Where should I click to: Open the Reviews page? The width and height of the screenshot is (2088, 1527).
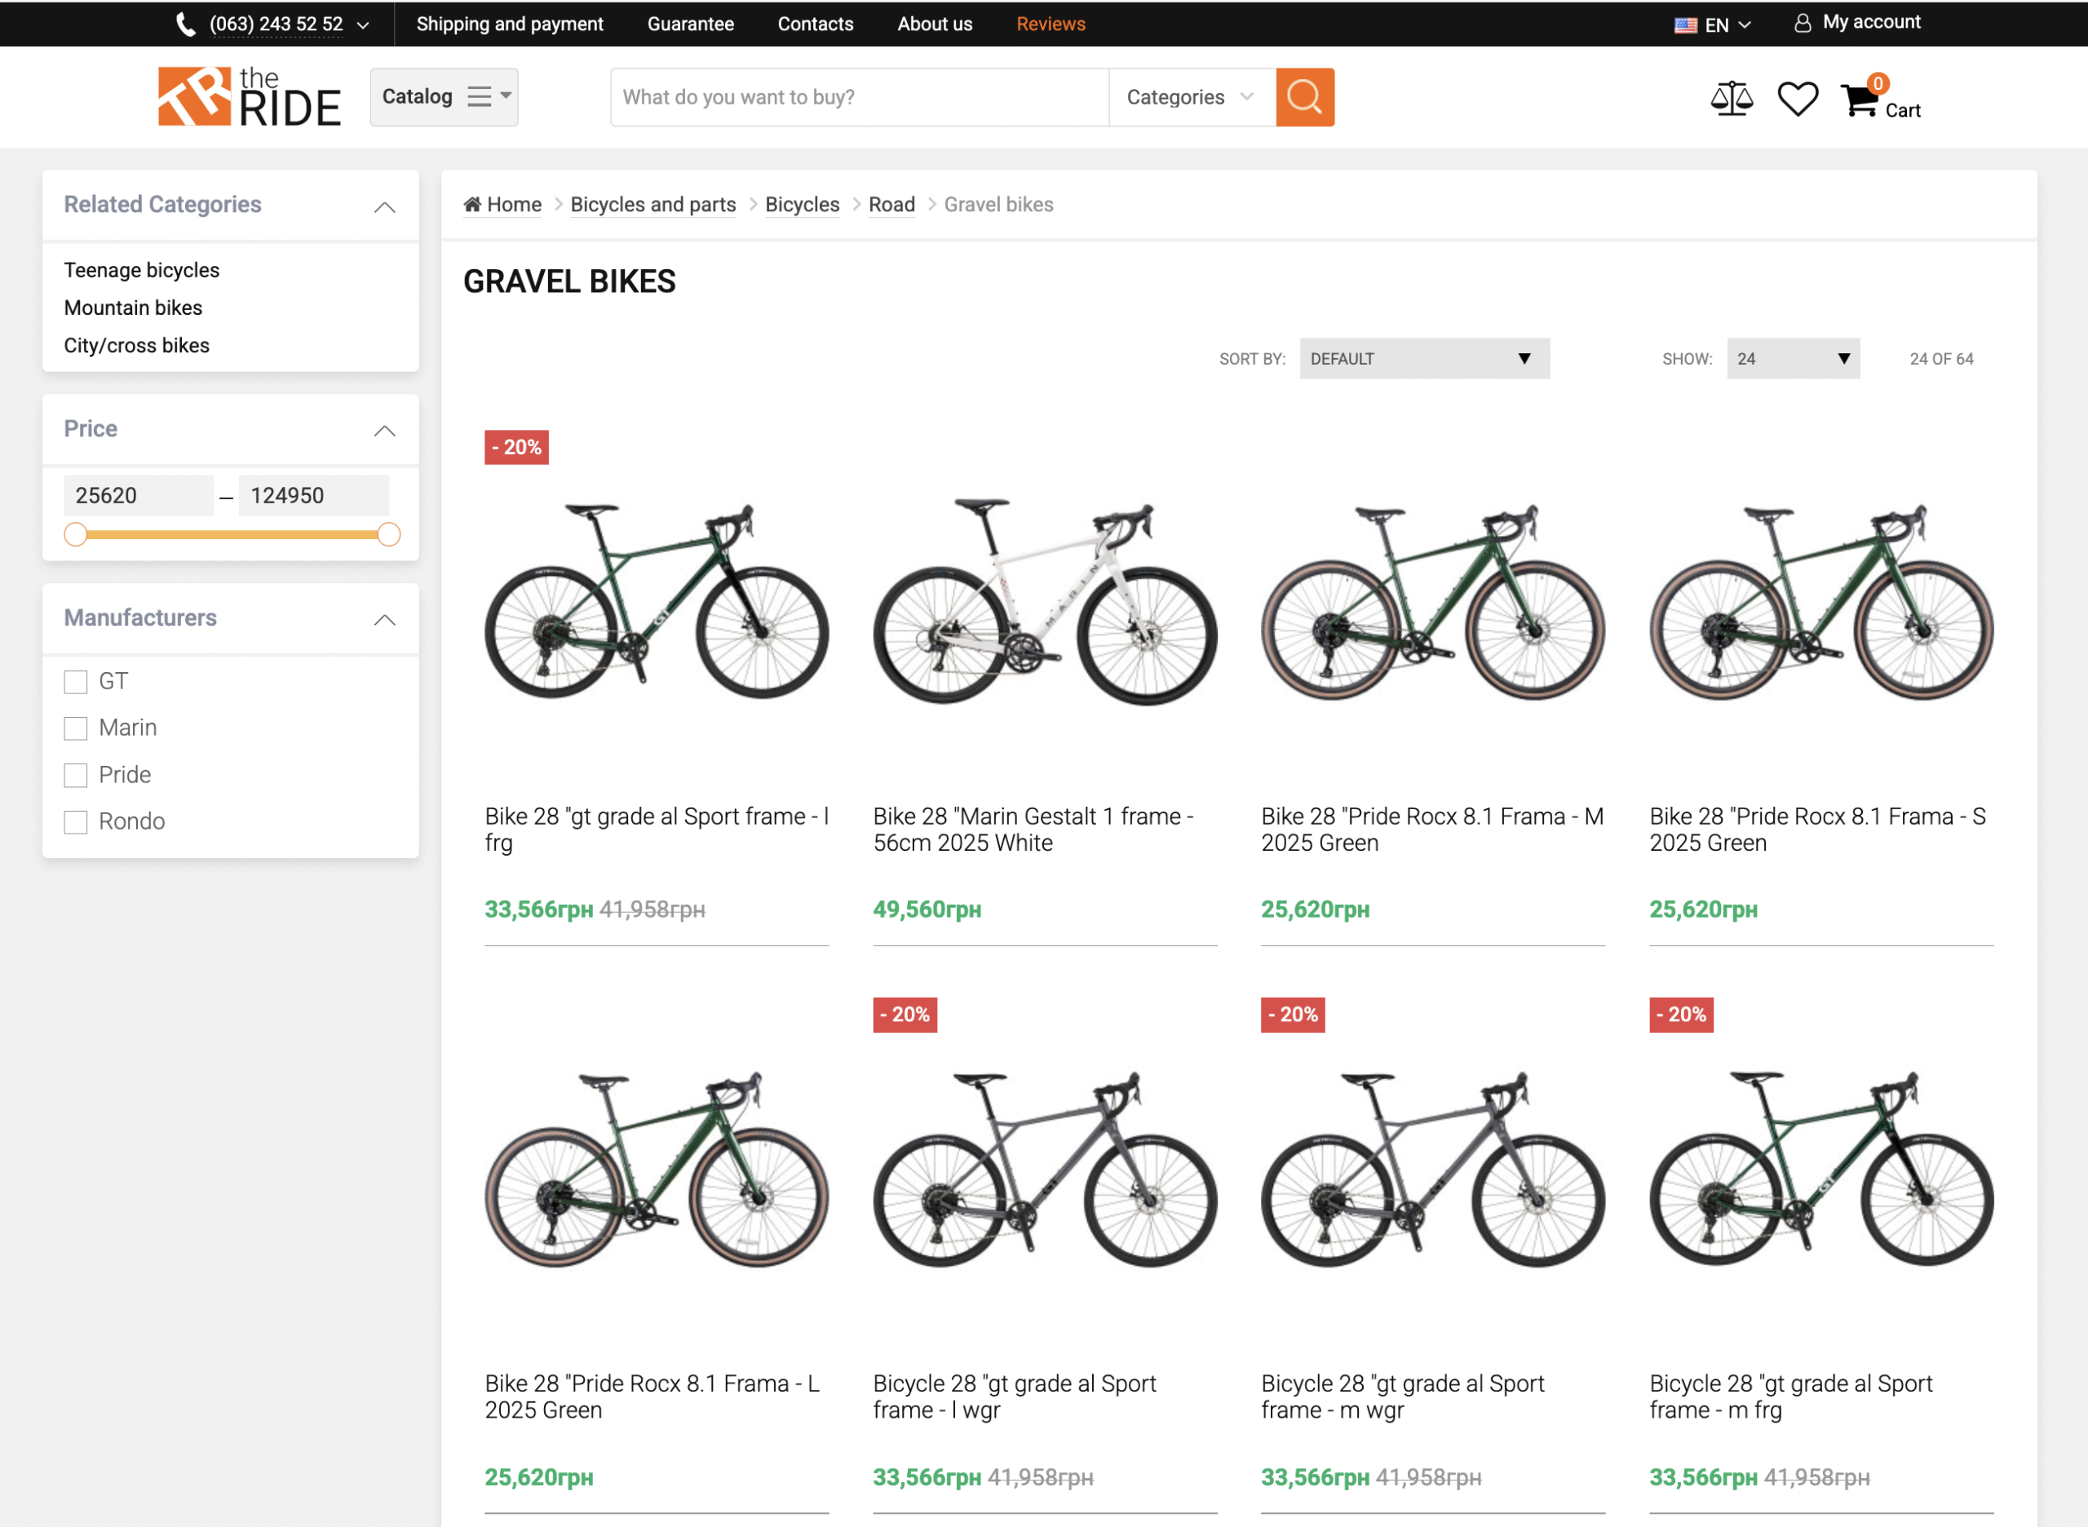point(1050,24)
